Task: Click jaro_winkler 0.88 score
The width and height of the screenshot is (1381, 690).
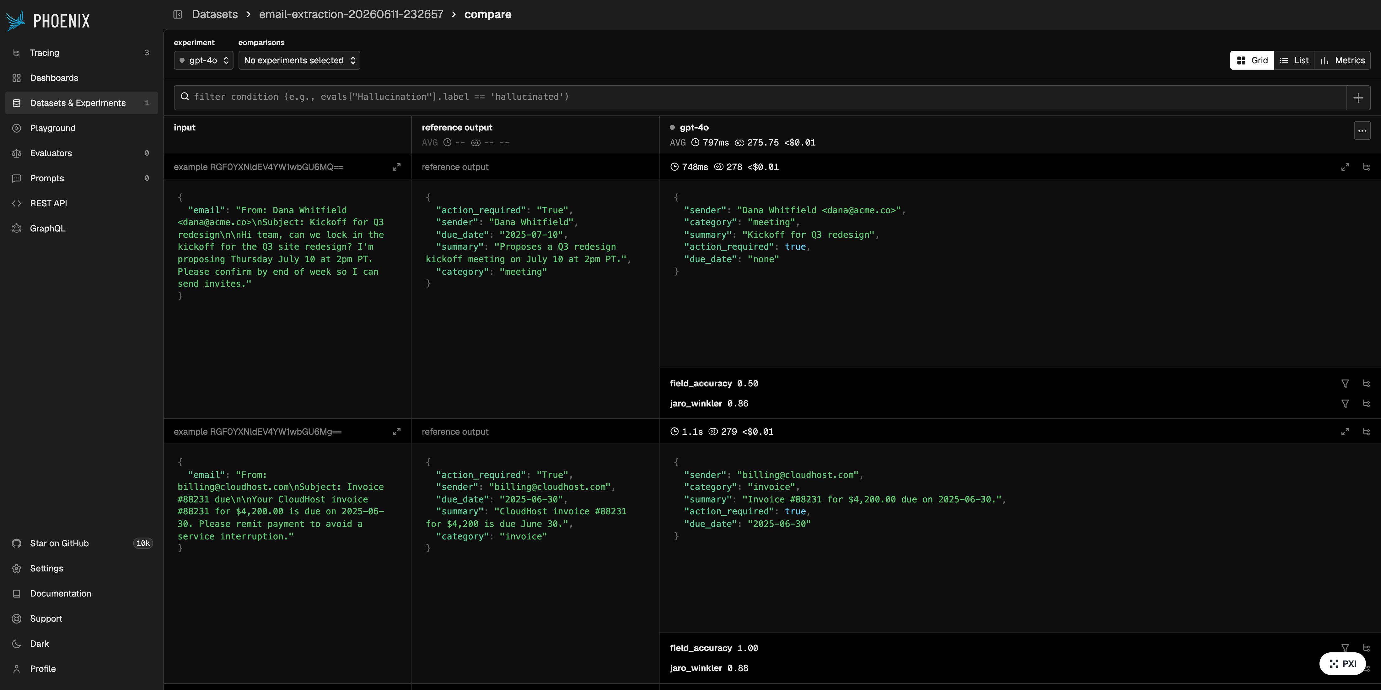Action: 709,669
